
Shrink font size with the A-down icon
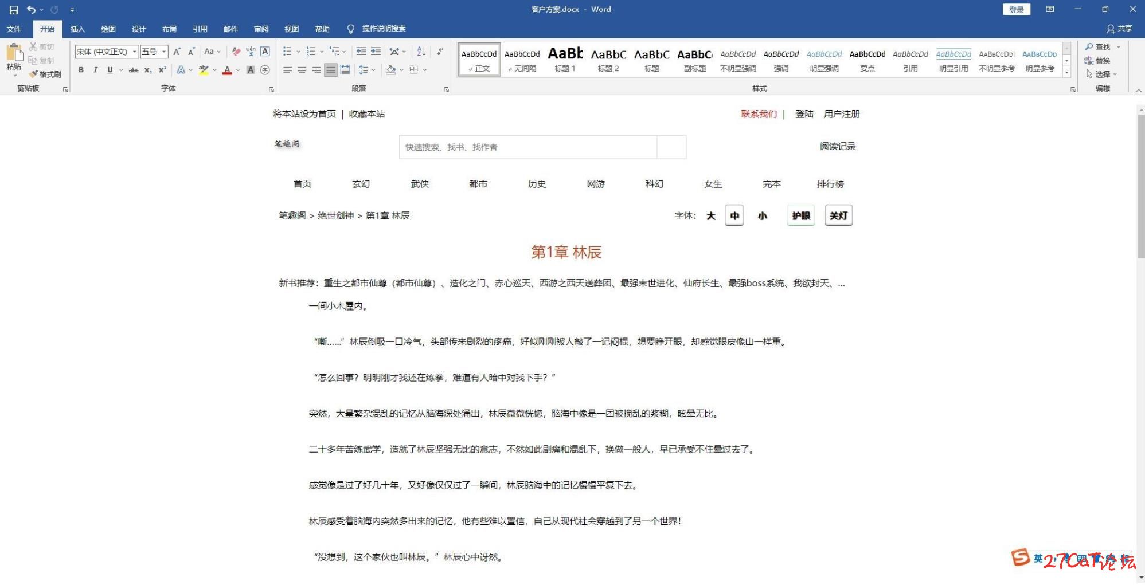click(x=192, y=52)
